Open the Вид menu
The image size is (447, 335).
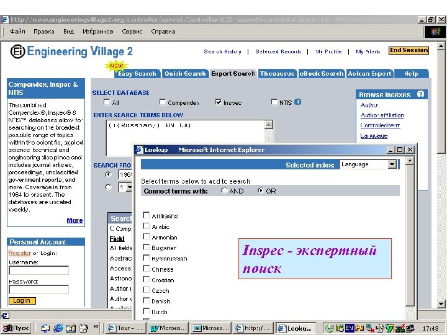[x=68, y=32]
